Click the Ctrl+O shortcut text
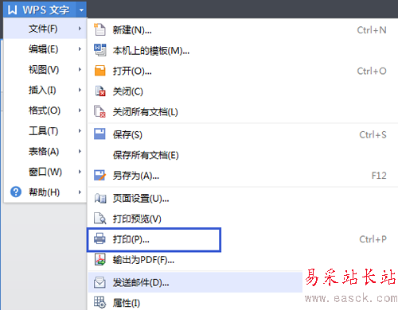 372,71
